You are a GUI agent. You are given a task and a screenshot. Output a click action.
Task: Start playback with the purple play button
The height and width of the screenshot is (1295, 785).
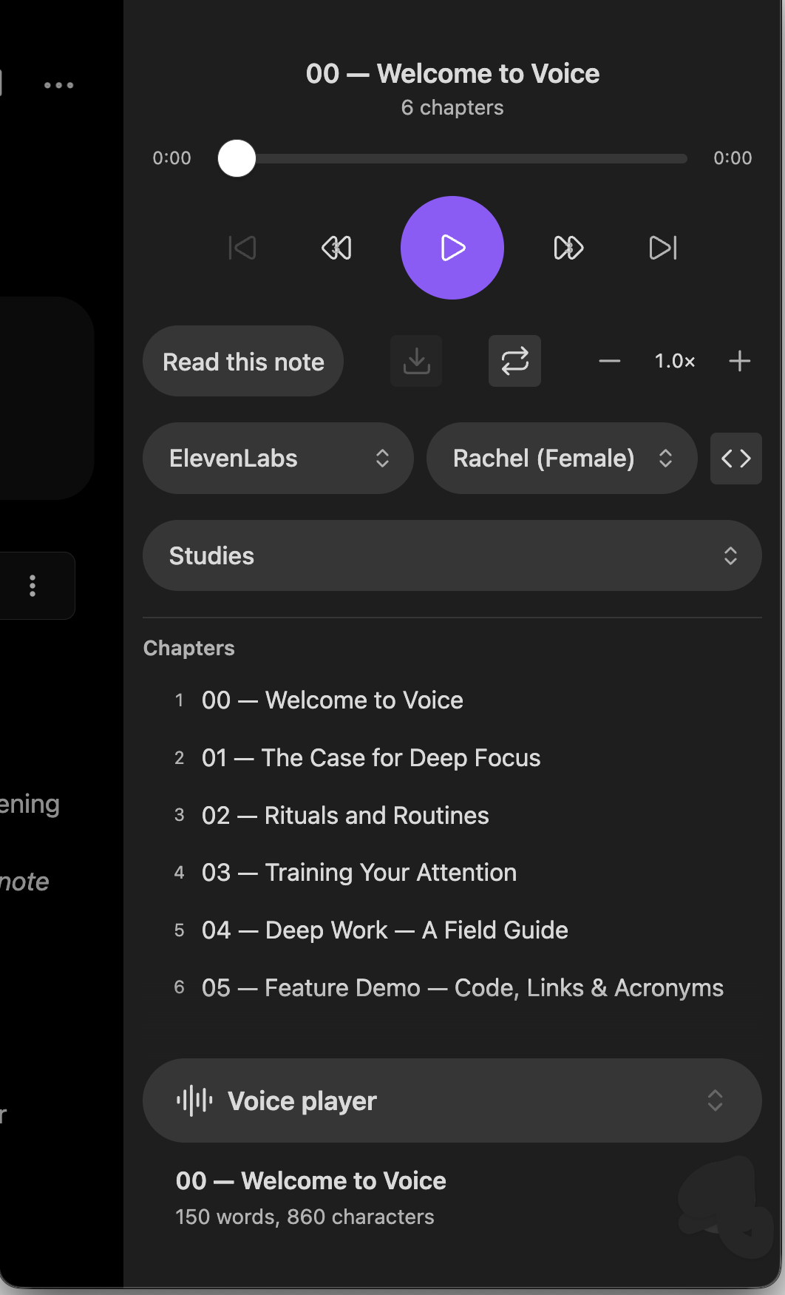tap(452, 248)
